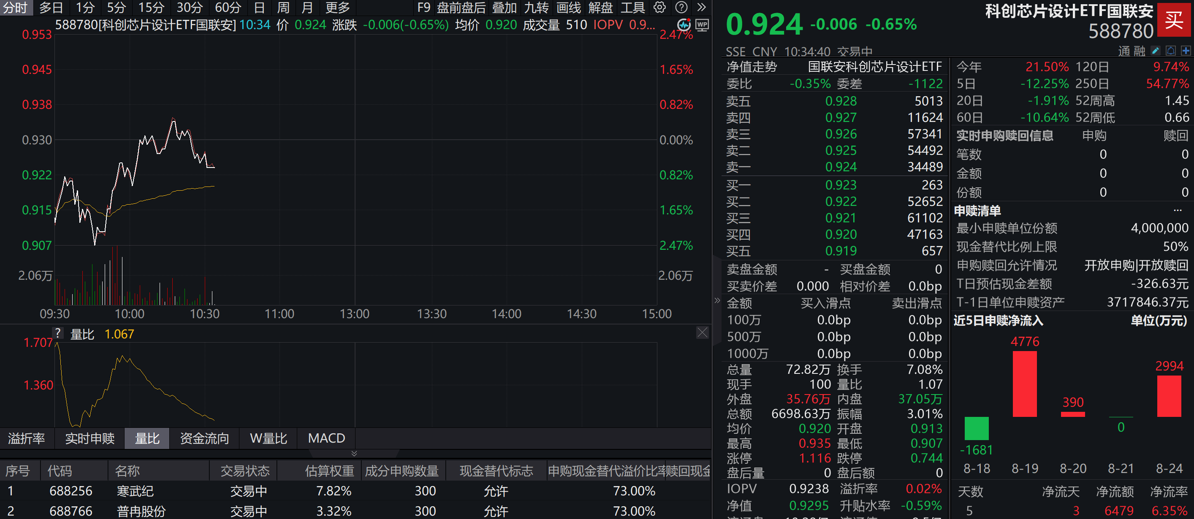Open the 普冉股份 688766 row
This screenshot has width=1194, height=519.
pyautogui.click(x=355, y=511)
